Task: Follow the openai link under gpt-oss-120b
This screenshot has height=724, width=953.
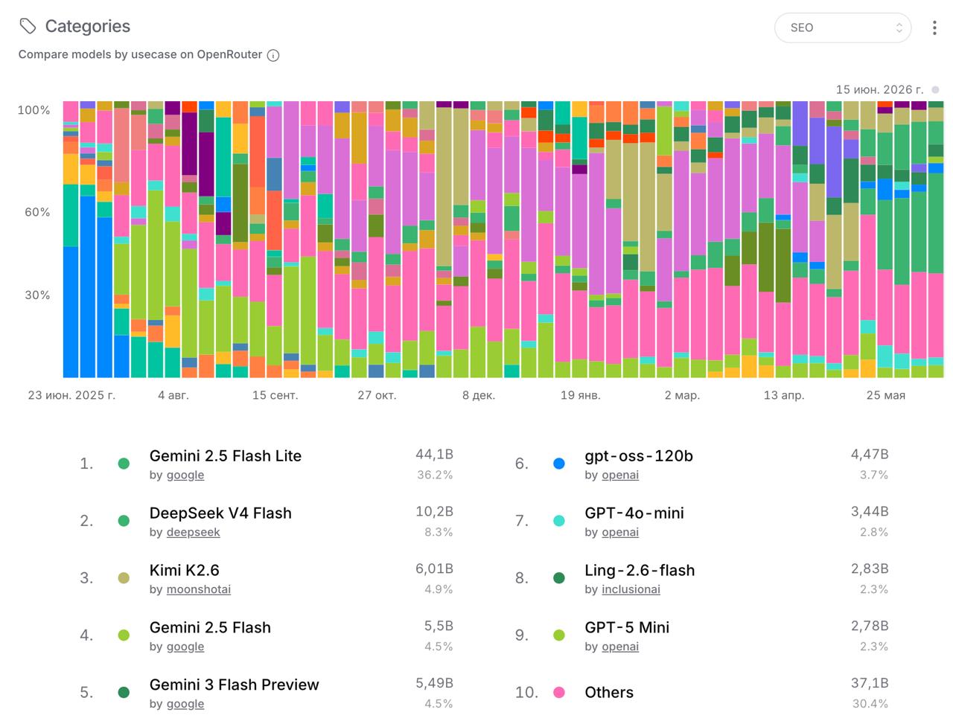Action: [x=620, y=475]
